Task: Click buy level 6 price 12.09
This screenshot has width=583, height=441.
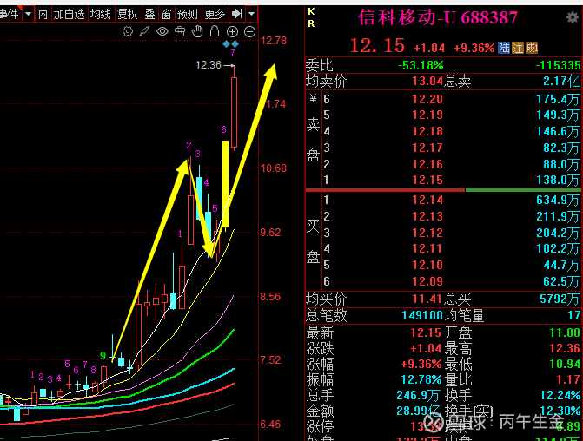Action: (427, 281)
